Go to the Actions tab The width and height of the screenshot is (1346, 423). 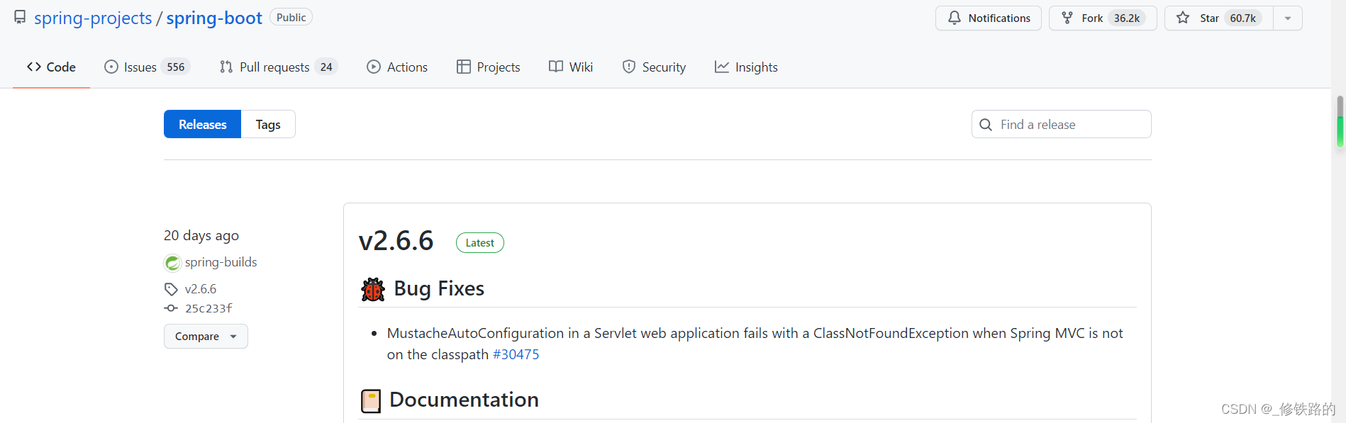pos(397,67)
